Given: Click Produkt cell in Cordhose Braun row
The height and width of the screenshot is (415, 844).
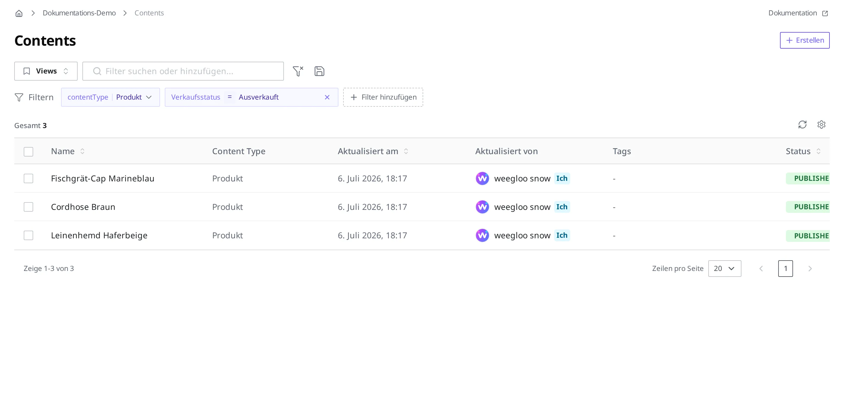Looking at the screenshot, I should pyautogui.click(x=227, y=207).
